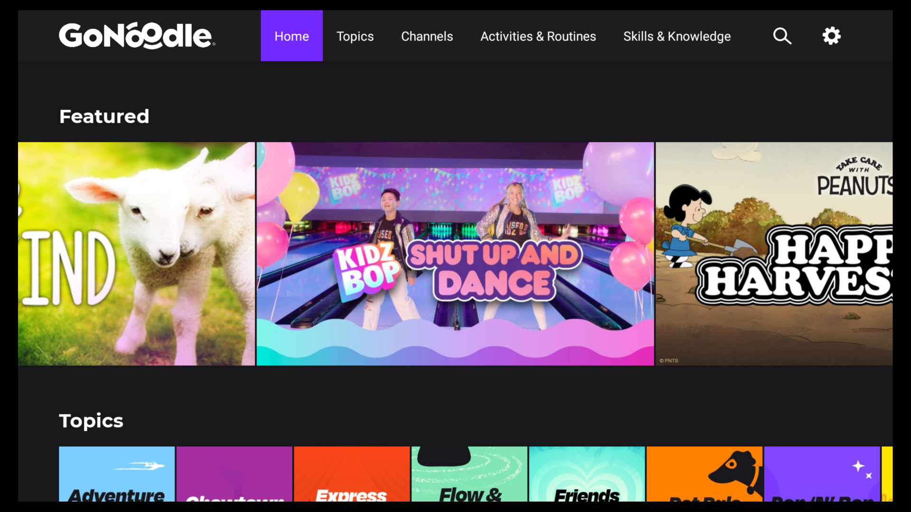Play the Kidz Bop Shut Up and Dance video
Screen dimensions: 911x512
click(455, 254)
